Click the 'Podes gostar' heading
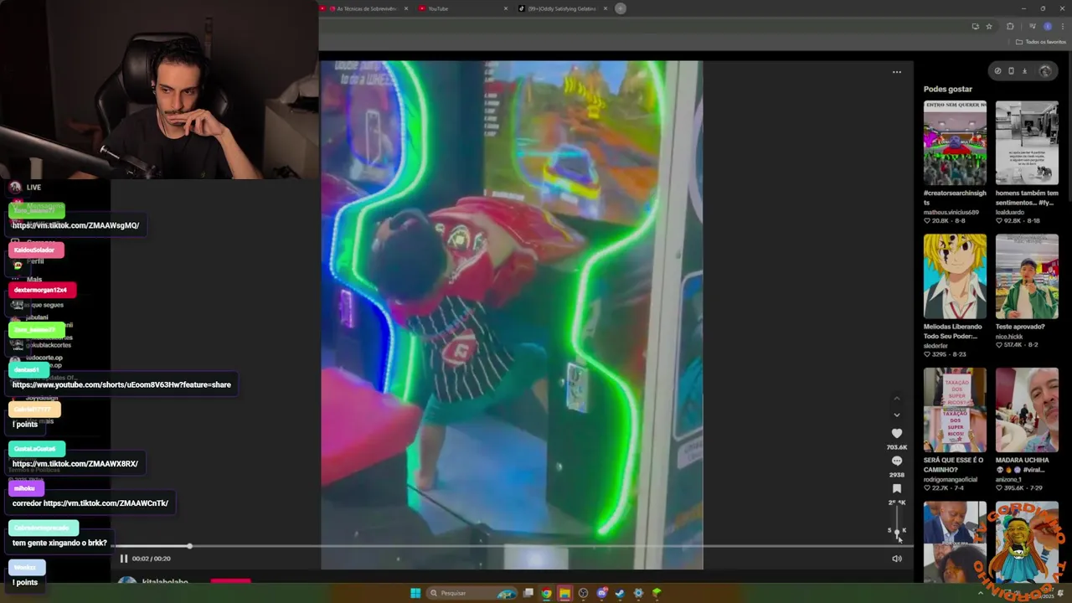 coord(948,89)
